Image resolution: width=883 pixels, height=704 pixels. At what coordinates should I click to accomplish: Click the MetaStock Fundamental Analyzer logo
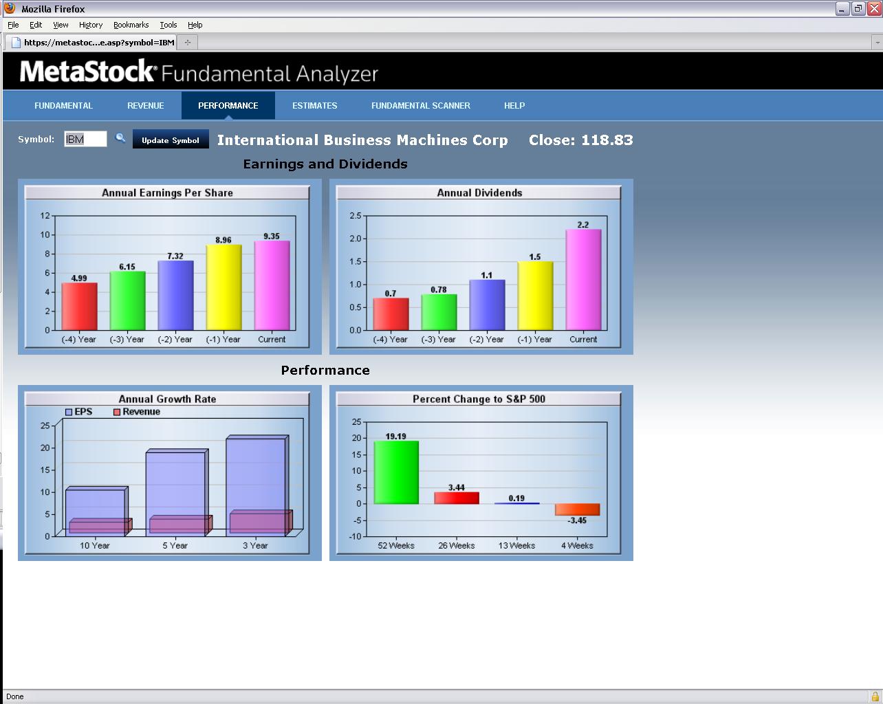click(x=199, y=72)
